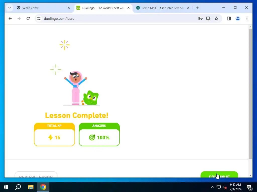Click the Chrome back arrow
This screenshot has height=192, width=257.
(10, 18)
